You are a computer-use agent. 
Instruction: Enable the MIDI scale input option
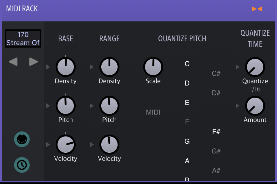153,112
